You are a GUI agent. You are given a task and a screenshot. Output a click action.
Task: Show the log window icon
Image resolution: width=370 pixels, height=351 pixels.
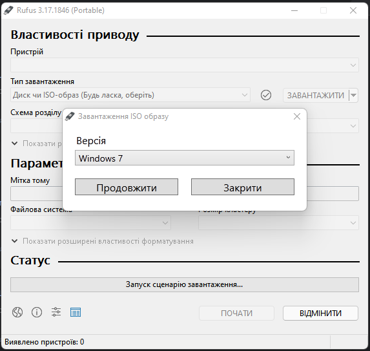click(x=76, y=312)
